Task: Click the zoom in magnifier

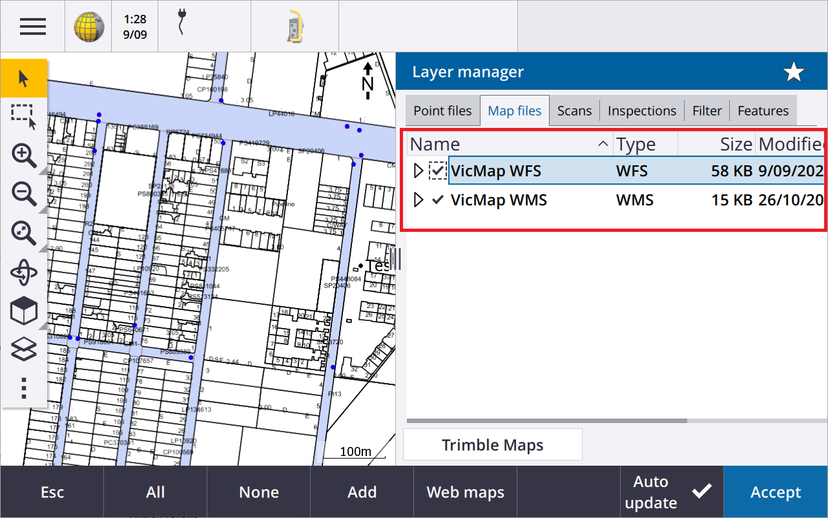Action: tap(24, 156)
